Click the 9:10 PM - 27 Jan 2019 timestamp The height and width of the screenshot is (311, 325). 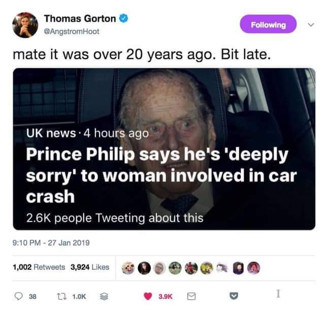51,242
